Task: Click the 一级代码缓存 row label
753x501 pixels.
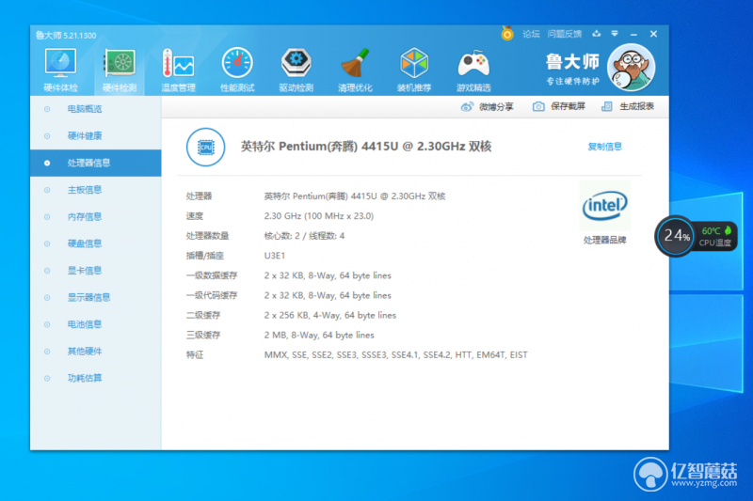Action: click(212, 295)
